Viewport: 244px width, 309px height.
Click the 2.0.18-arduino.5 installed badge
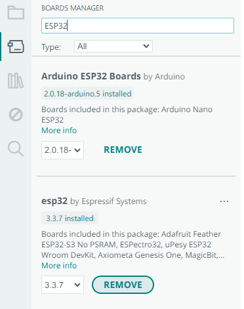[87, 94]
